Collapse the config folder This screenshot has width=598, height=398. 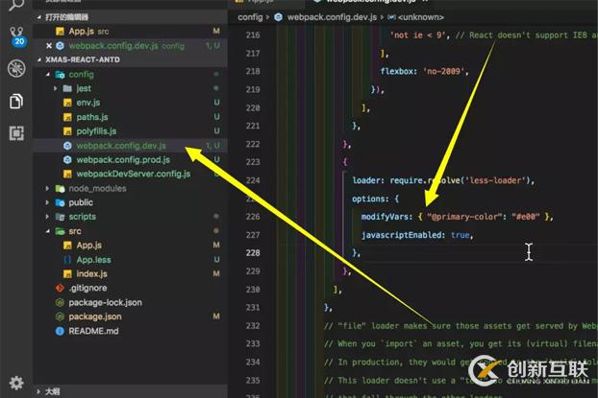pyautogui.click(x=48, y=74)
